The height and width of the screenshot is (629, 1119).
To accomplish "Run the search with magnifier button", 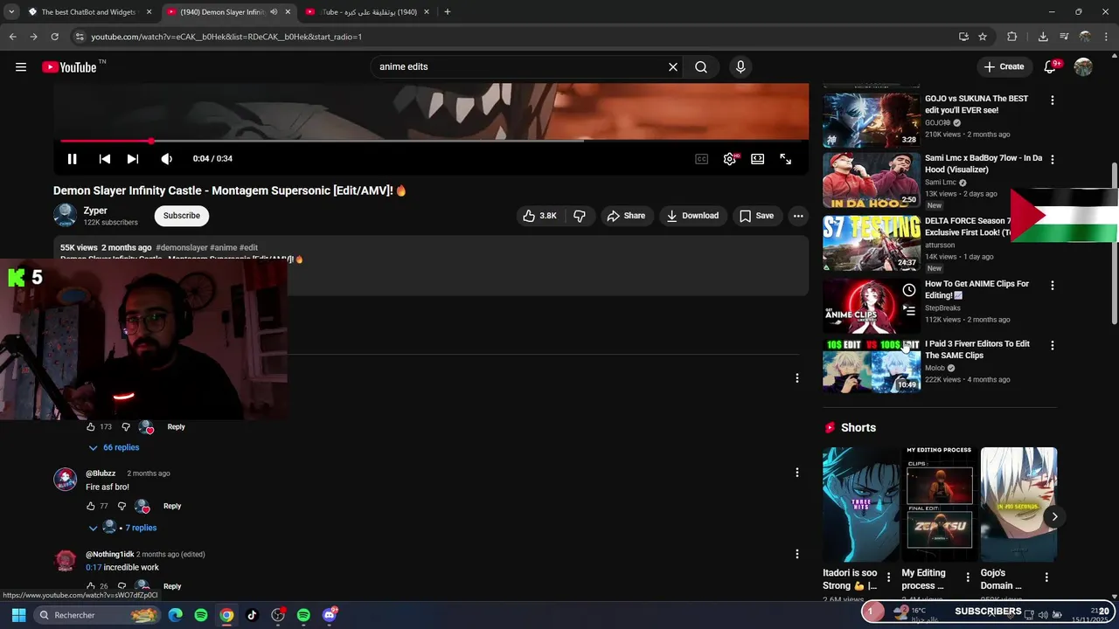I will coord(701,66).
